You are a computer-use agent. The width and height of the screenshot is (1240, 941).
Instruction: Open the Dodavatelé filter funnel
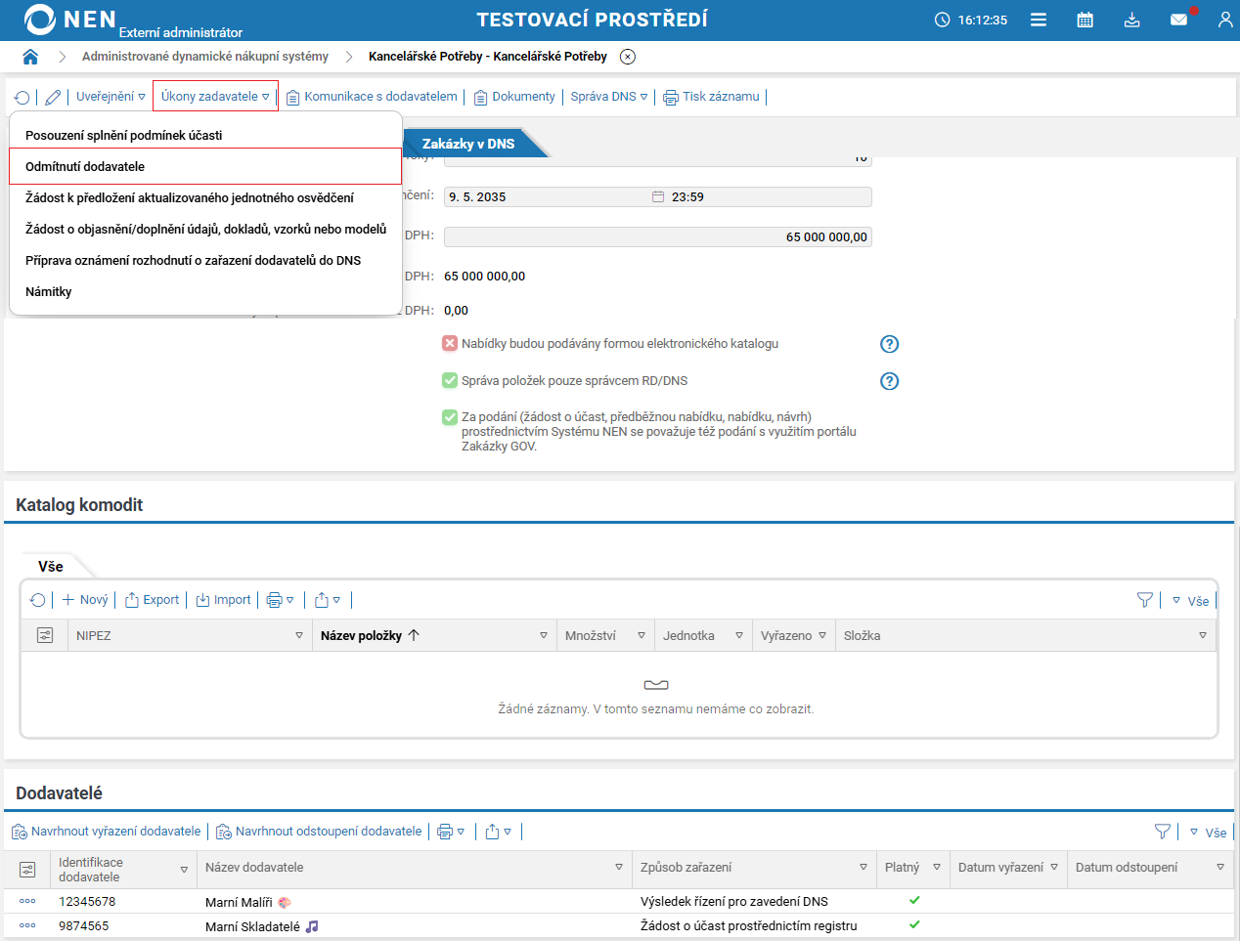[1163, 832]
